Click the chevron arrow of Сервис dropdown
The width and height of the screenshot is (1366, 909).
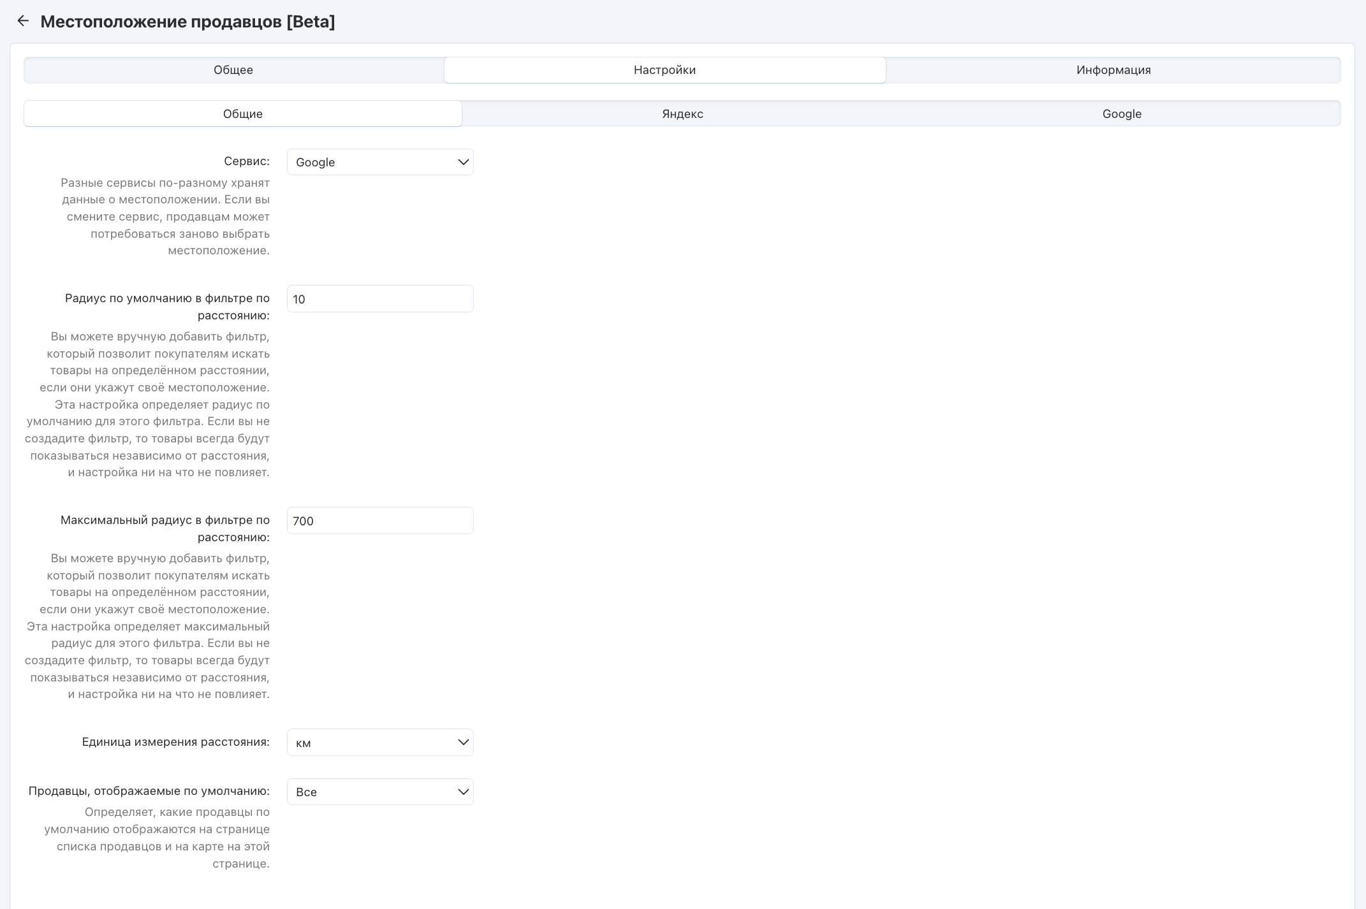(x=463, y=162)
